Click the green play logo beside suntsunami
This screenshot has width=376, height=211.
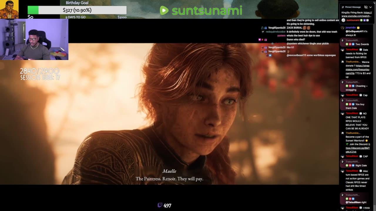(x=164, y=11)
